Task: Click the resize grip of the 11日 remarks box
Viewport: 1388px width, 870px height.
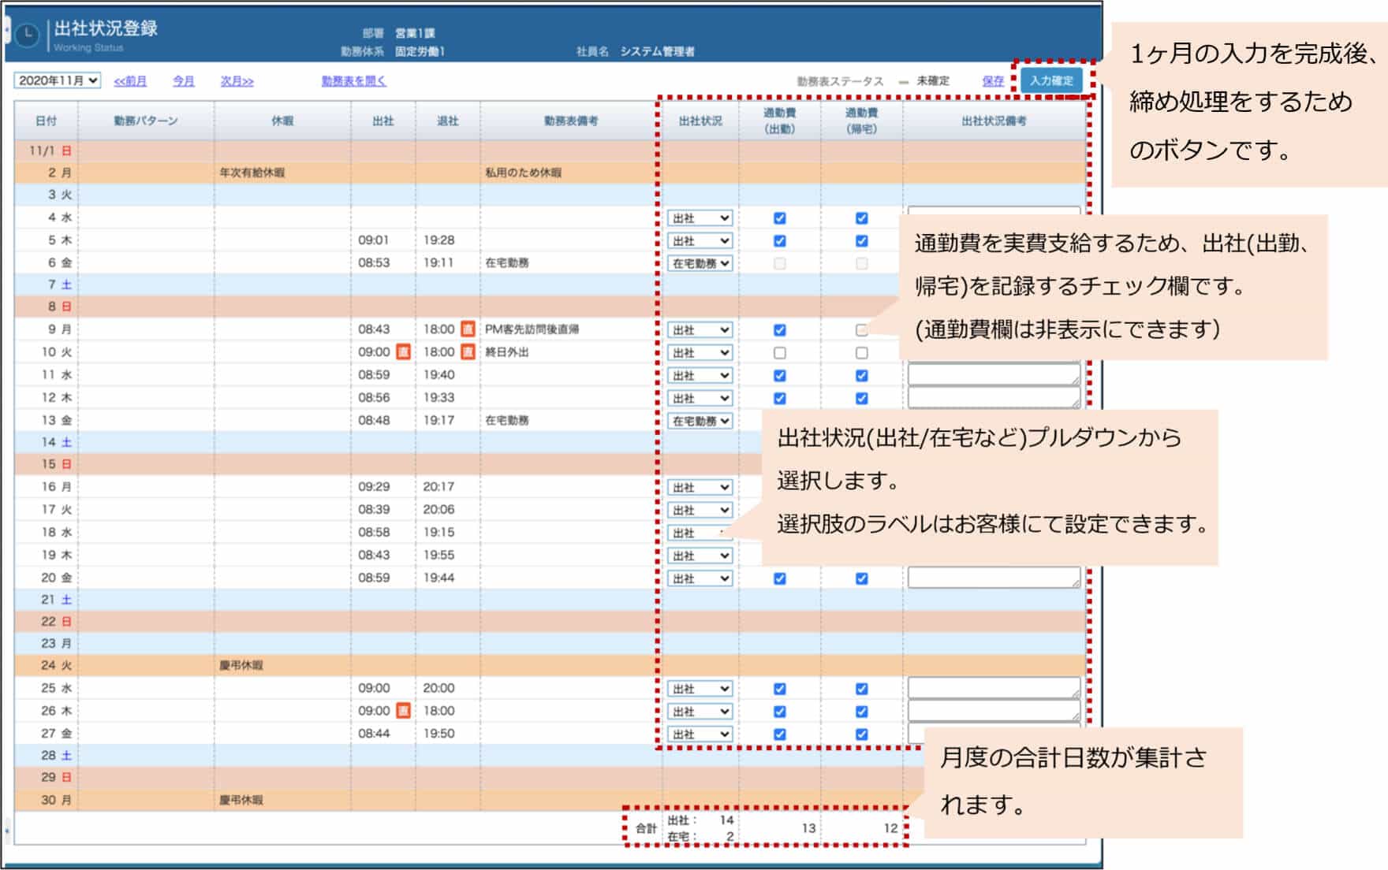Action: point(1075,381)
